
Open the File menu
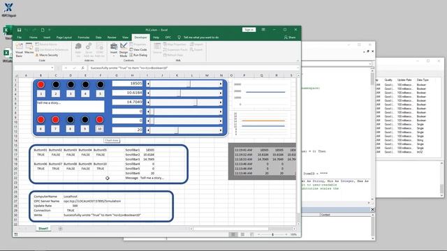coord(20,37)
